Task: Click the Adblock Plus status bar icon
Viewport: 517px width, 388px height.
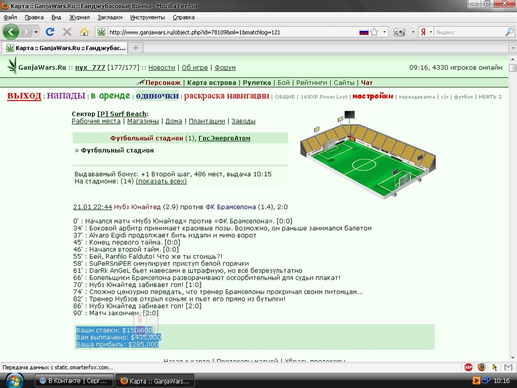Action: tap(469, 367)
